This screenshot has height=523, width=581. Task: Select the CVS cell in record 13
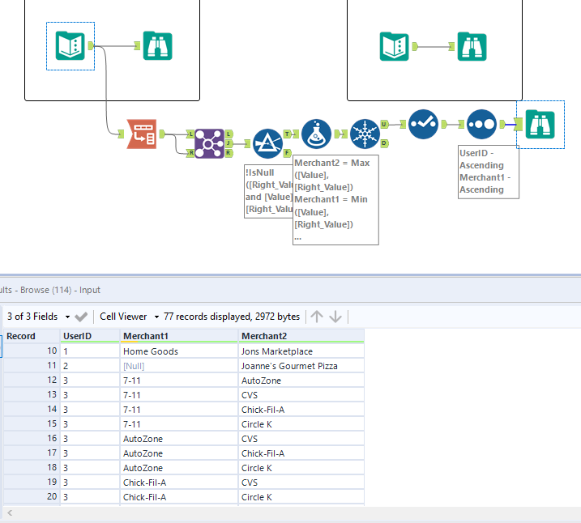point(301,395)
